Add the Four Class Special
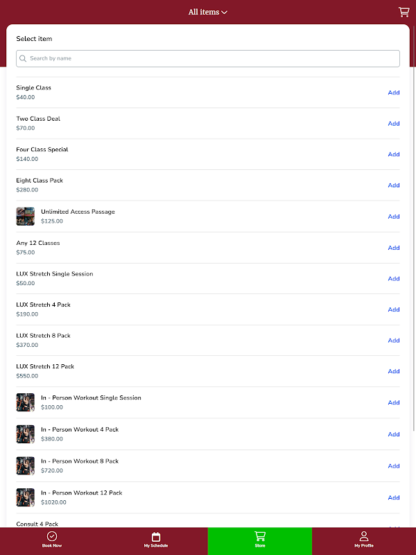The width and height of the screenshot is (416, 555). coord(394,155)
